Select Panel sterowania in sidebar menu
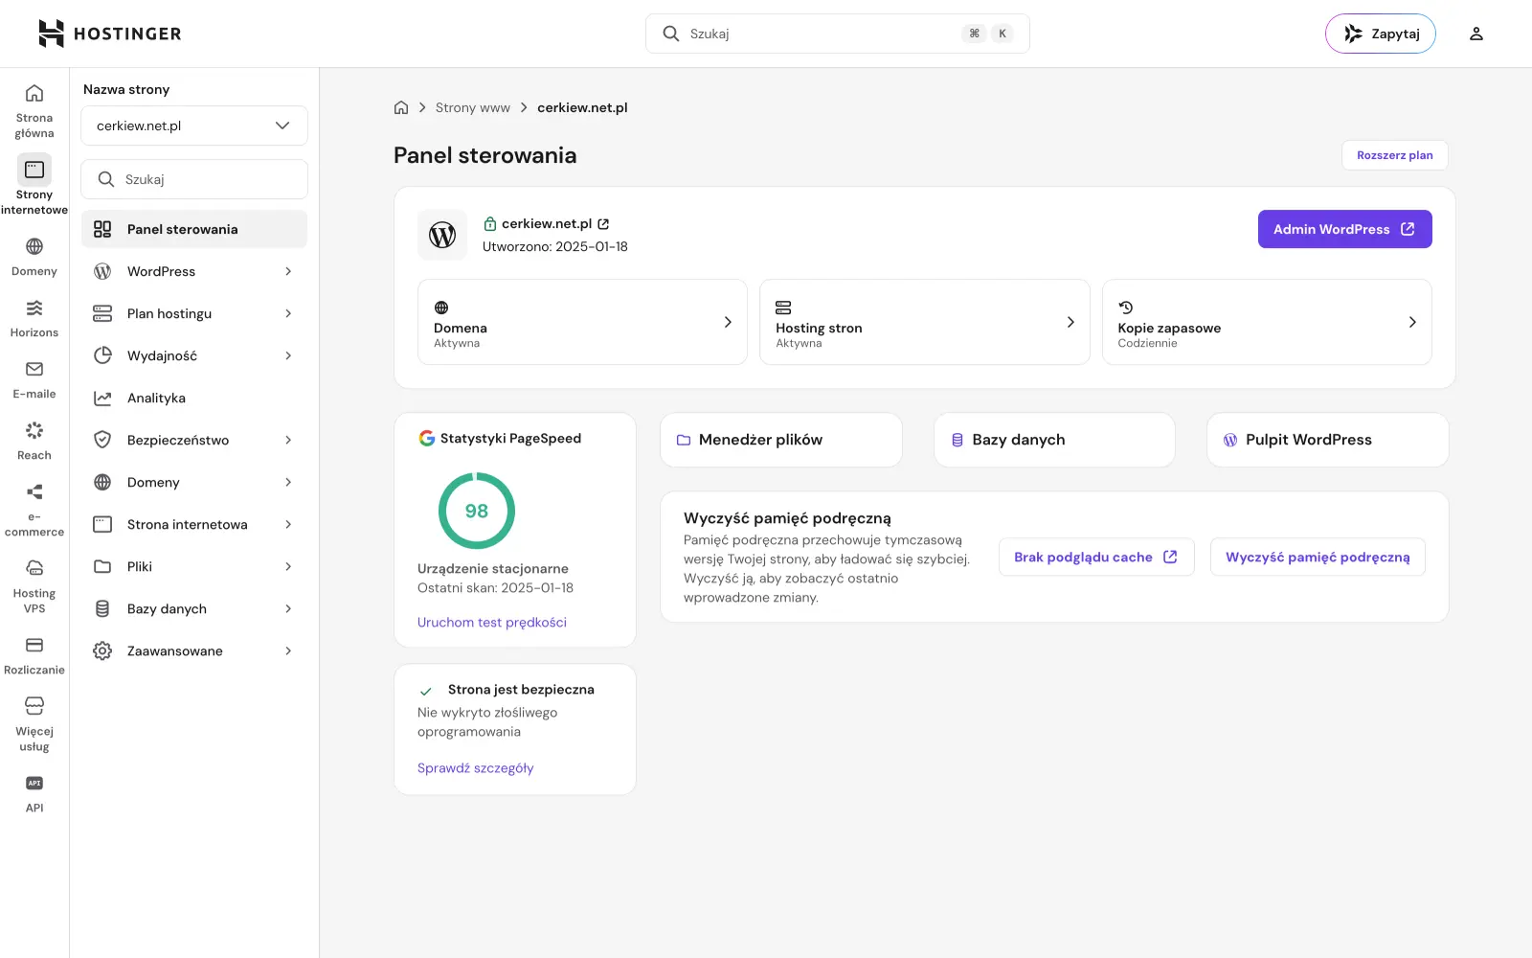Viewport: 1532px width, 958px height. click(x=194, y=229)
